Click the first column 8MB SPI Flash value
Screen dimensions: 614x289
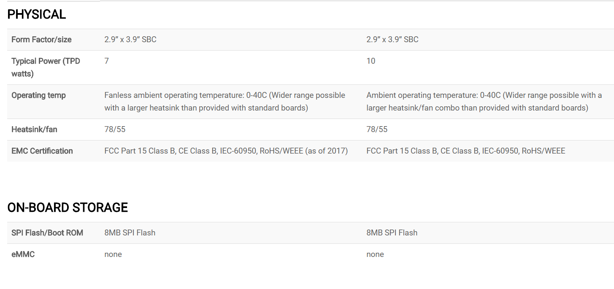(x=130, y=233)
